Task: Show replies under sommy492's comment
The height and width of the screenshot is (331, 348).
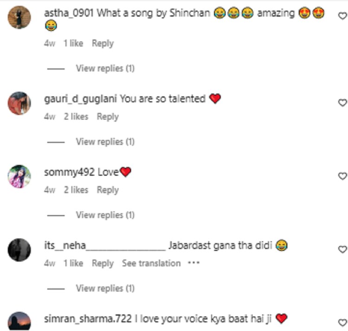Action: pyautogui.click(x=105, y=215)
